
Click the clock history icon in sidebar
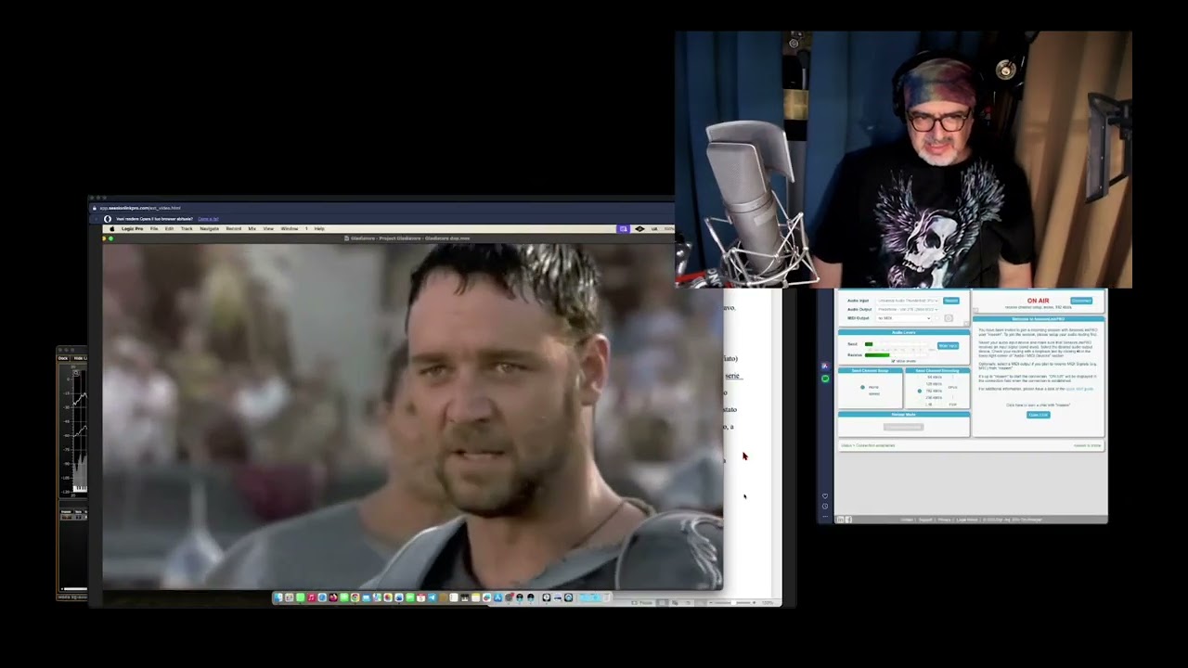click(825, 507)
